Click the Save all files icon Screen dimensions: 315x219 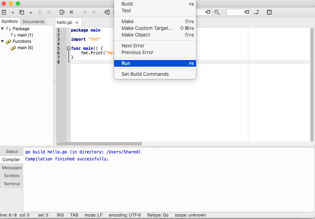pos(49,12)
